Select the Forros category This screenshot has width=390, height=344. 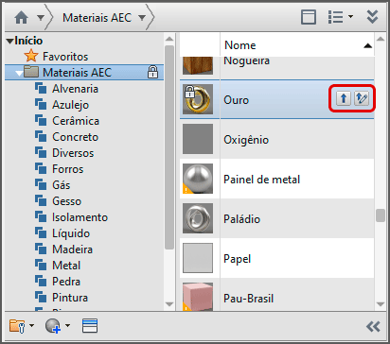(67, 169)
